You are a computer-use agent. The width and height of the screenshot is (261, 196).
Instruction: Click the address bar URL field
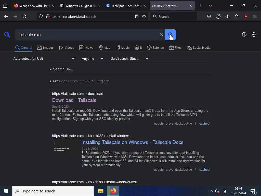(92, 17)
